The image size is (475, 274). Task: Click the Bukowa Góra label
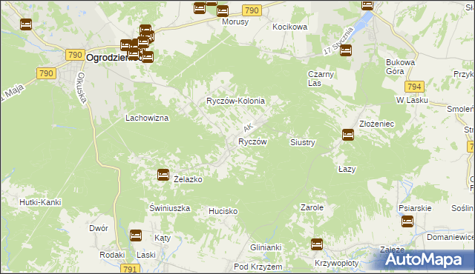pyautogui.click(x=400, y=67)
